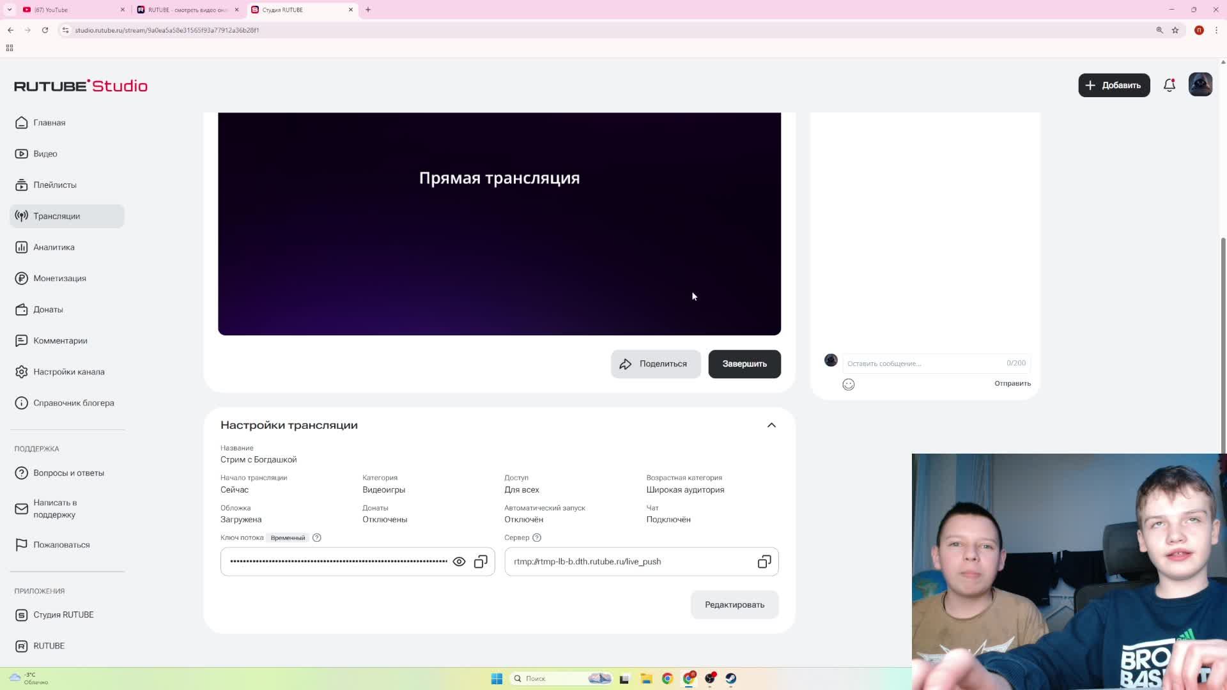The width and height of the screenshot is (1227, 690).
Task: Click Пожаловаться flag icon
Action: (x=22, y=545)
